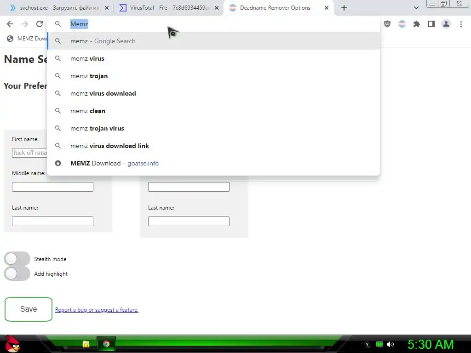Click the right panel Last name input field

[x=189, y=221]
